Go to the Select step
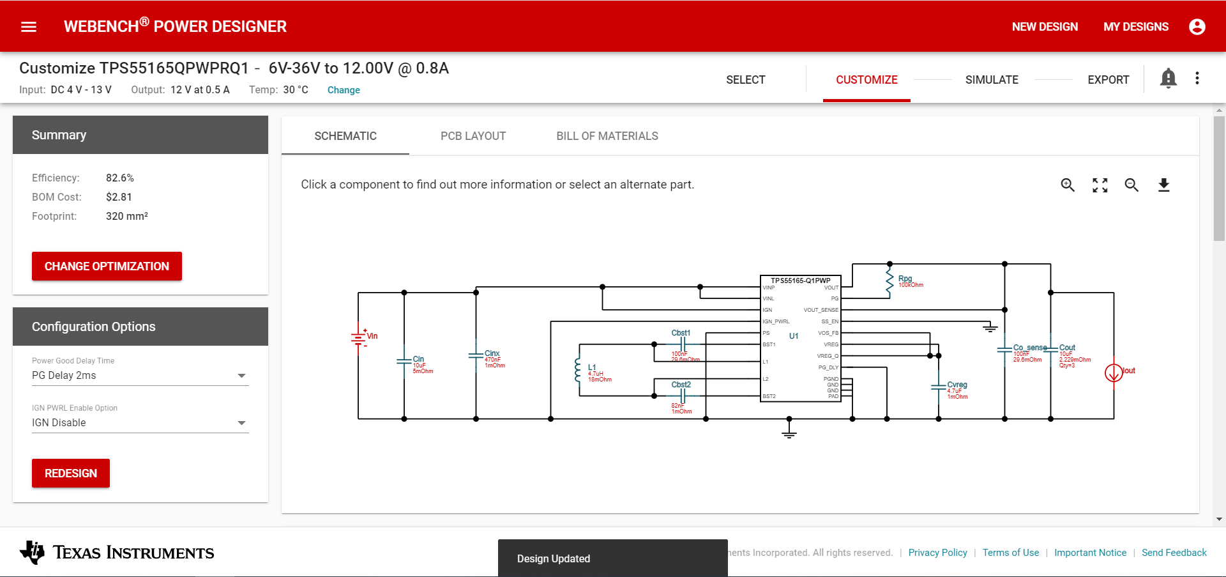 point(746,80)
